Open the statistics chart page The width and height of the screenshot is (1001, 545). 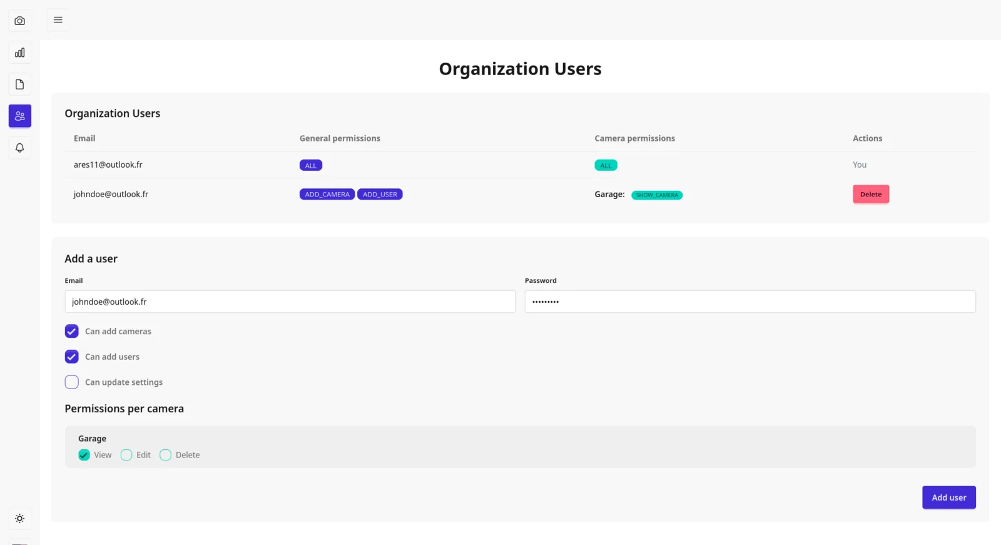click(20, 53)
